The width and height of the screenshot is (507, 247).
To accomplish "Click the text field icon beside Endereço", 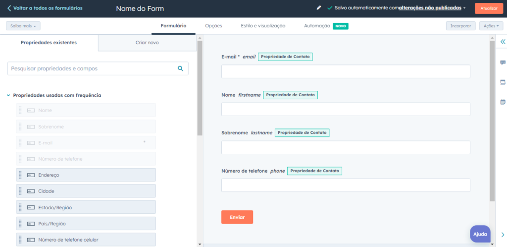I will point(31,175).
